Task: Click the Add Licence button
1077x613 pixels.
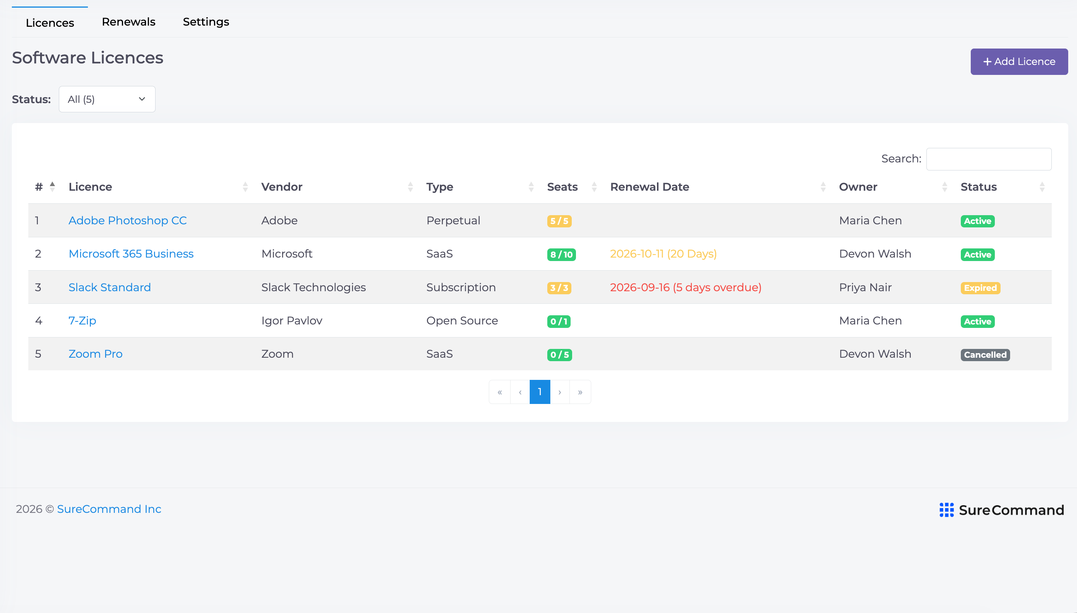Action: pyautogui.click(x=1019, y=62)
